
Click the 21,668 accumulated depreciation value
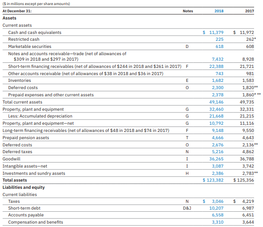(x=216, y=116)
